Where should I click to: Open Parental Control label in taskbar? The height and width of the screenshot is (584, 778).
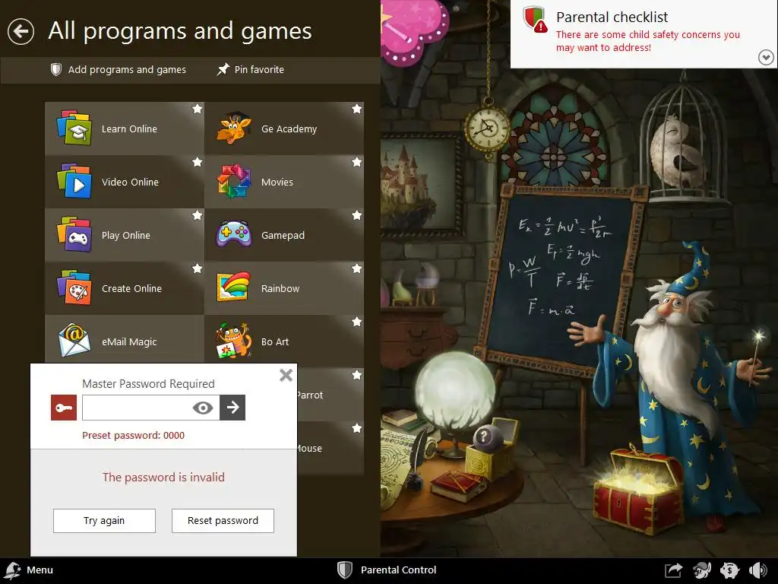coord(398,570)
